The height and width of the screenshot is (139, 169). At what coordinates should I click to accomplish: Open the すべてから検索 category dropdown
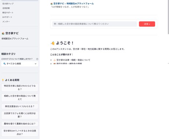click(x=20, y=64)
